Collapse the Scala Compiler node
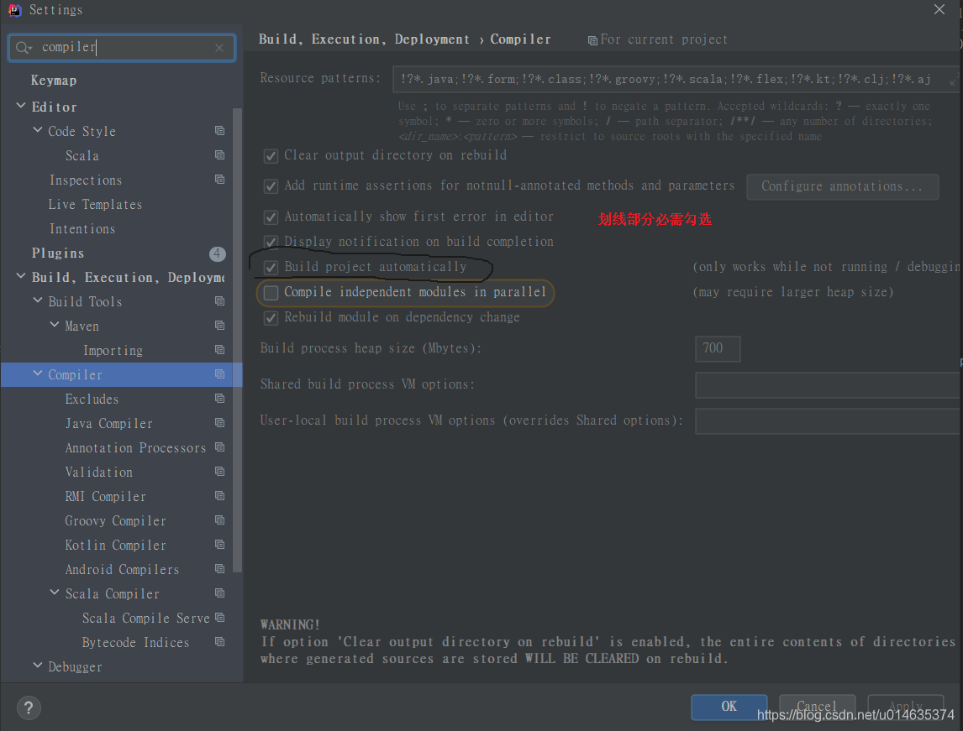 pyautogui.click(x=55, y=593)
